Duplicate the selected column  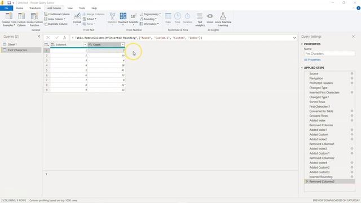pos(56,24)
